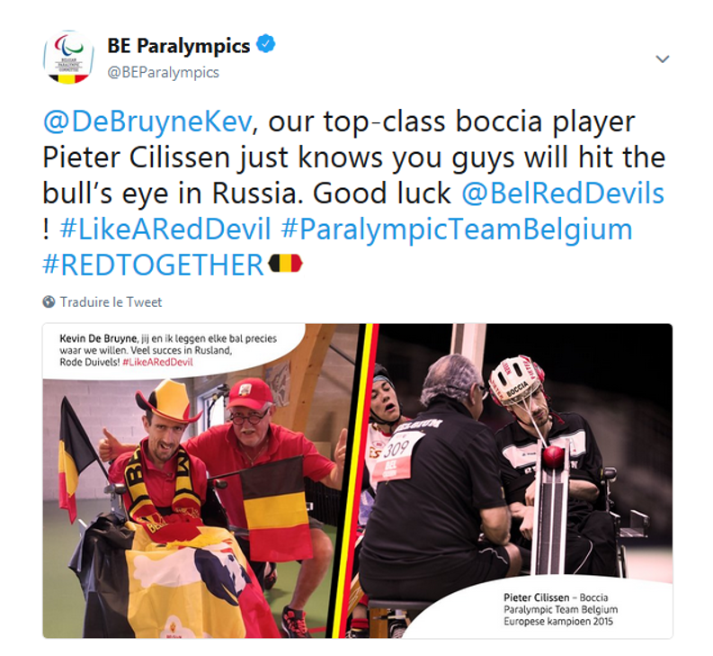Open the left photo with Belgian flags
713x656 pixels.
(x=201, y=481)
